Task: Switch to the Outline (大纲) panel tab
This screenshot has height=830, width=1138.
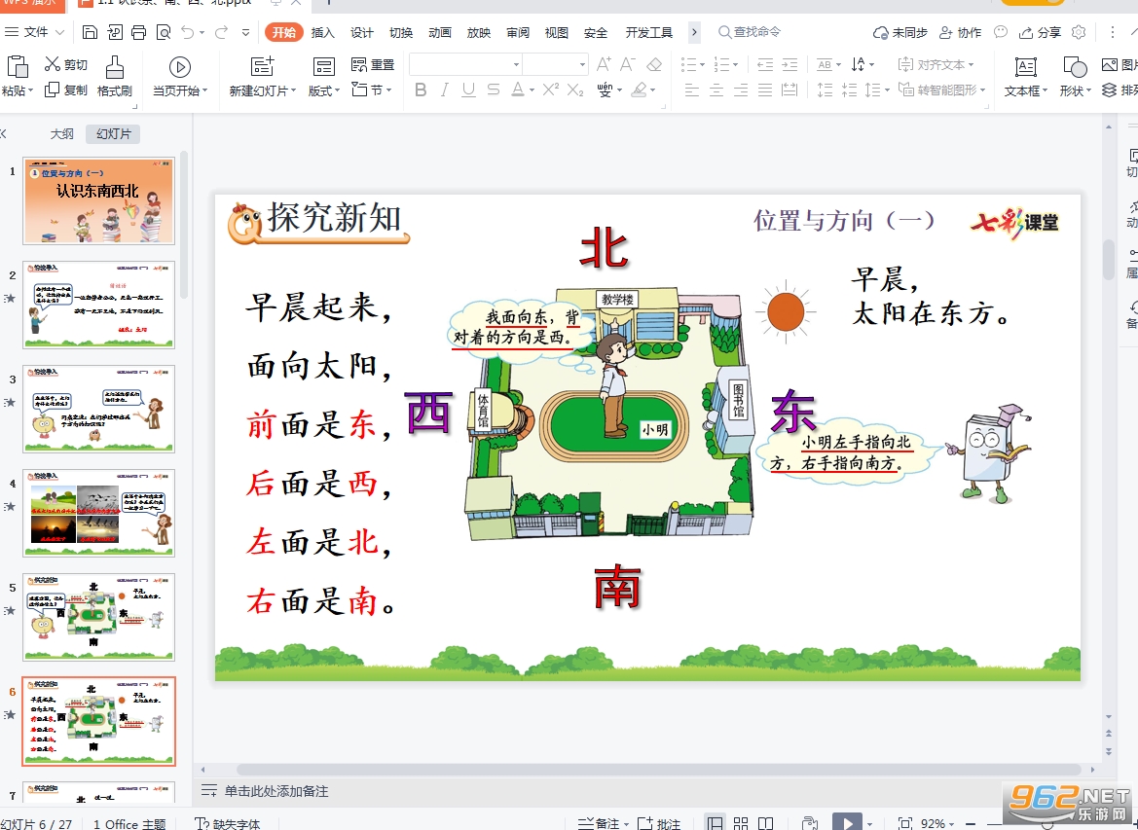Action: click(61, 133)
